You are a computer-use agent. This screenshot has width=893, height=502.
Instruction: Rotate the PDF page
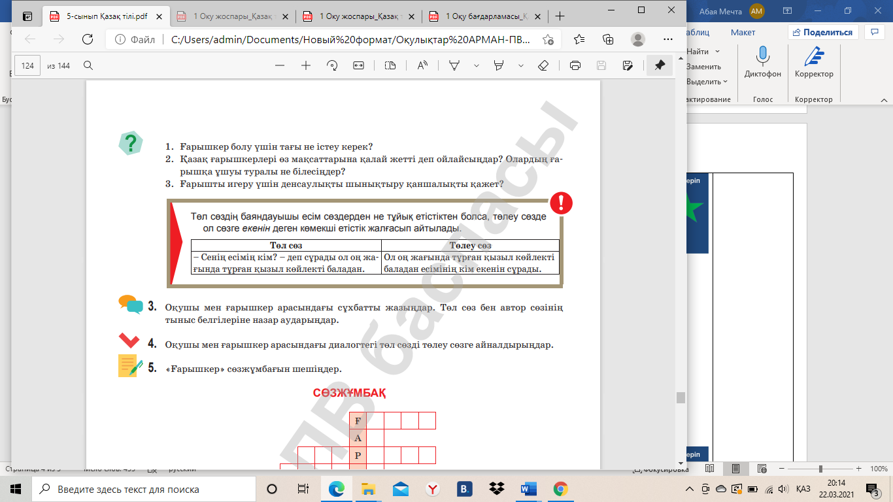click(x=332, y=65)
